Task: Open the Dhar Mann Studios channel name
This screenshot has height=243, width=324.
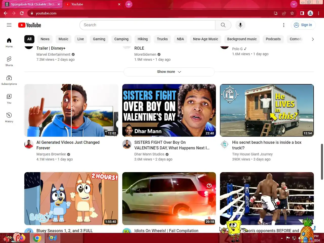Action: click(x=149, y=154)
